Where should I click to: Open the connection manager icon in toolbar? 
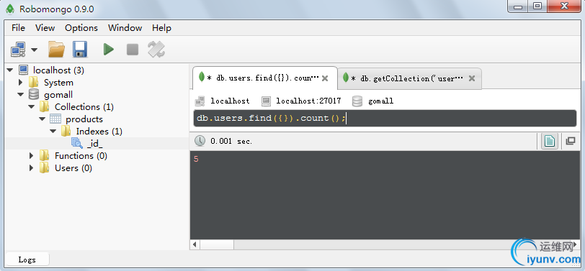coord(18,50)
